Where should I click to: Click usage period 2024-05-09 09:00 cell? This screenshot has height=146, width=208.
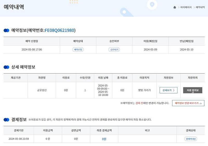(x=103, y=90)
